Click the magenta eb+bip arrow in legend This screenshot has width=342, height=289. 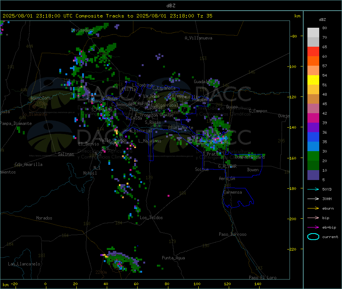pyautogui.click(x=313, y=227)
